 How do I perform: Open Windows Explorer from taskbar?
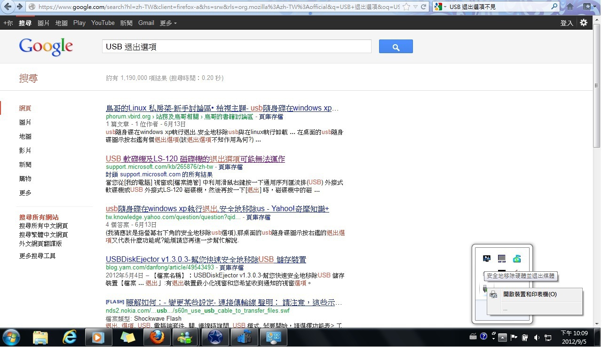41,337
